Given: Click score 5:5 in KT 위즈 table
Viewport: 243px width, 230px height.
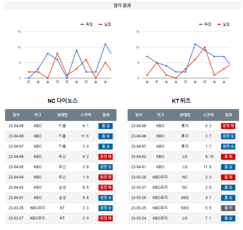Looking at the screenshot, I should (x=208, y=208).
